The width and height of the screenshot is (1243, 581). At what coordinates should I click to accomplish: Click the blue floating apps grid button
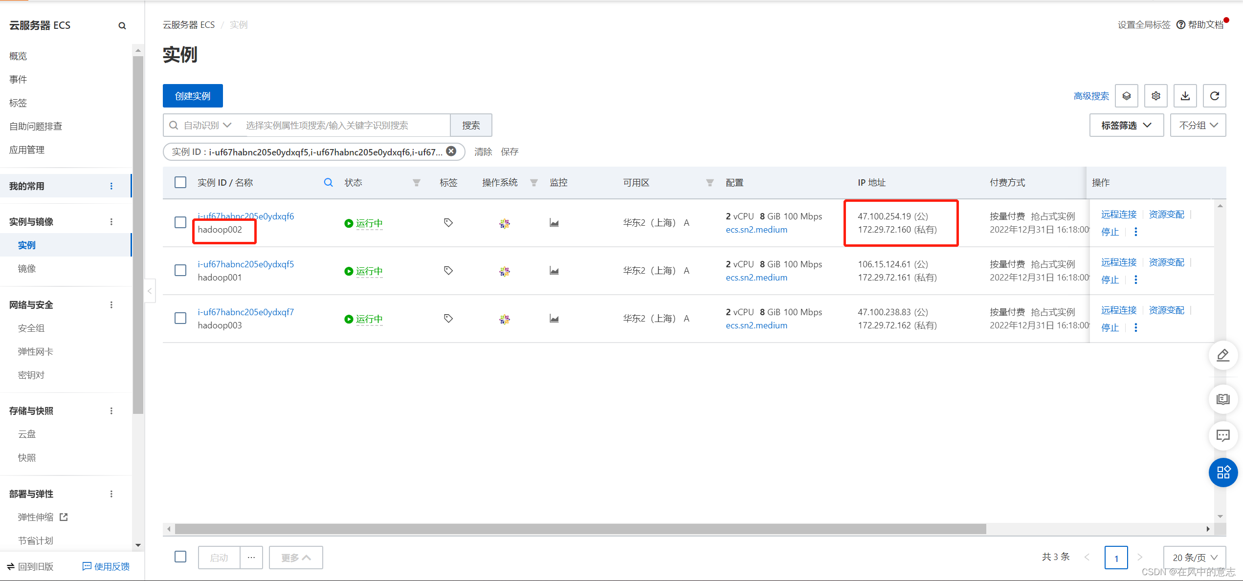[x=1223, y=472]
